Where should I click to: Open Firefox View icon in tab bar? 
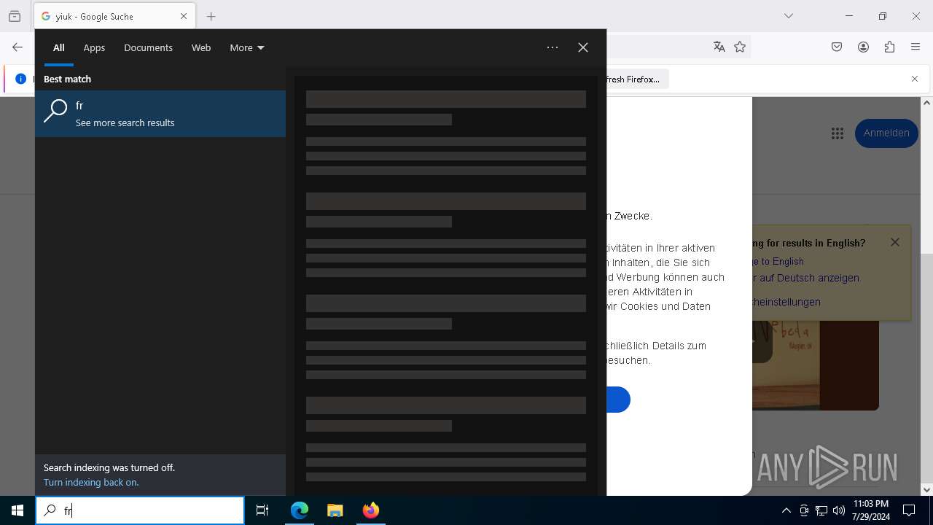pyautogui.click(x=15, y=16)
